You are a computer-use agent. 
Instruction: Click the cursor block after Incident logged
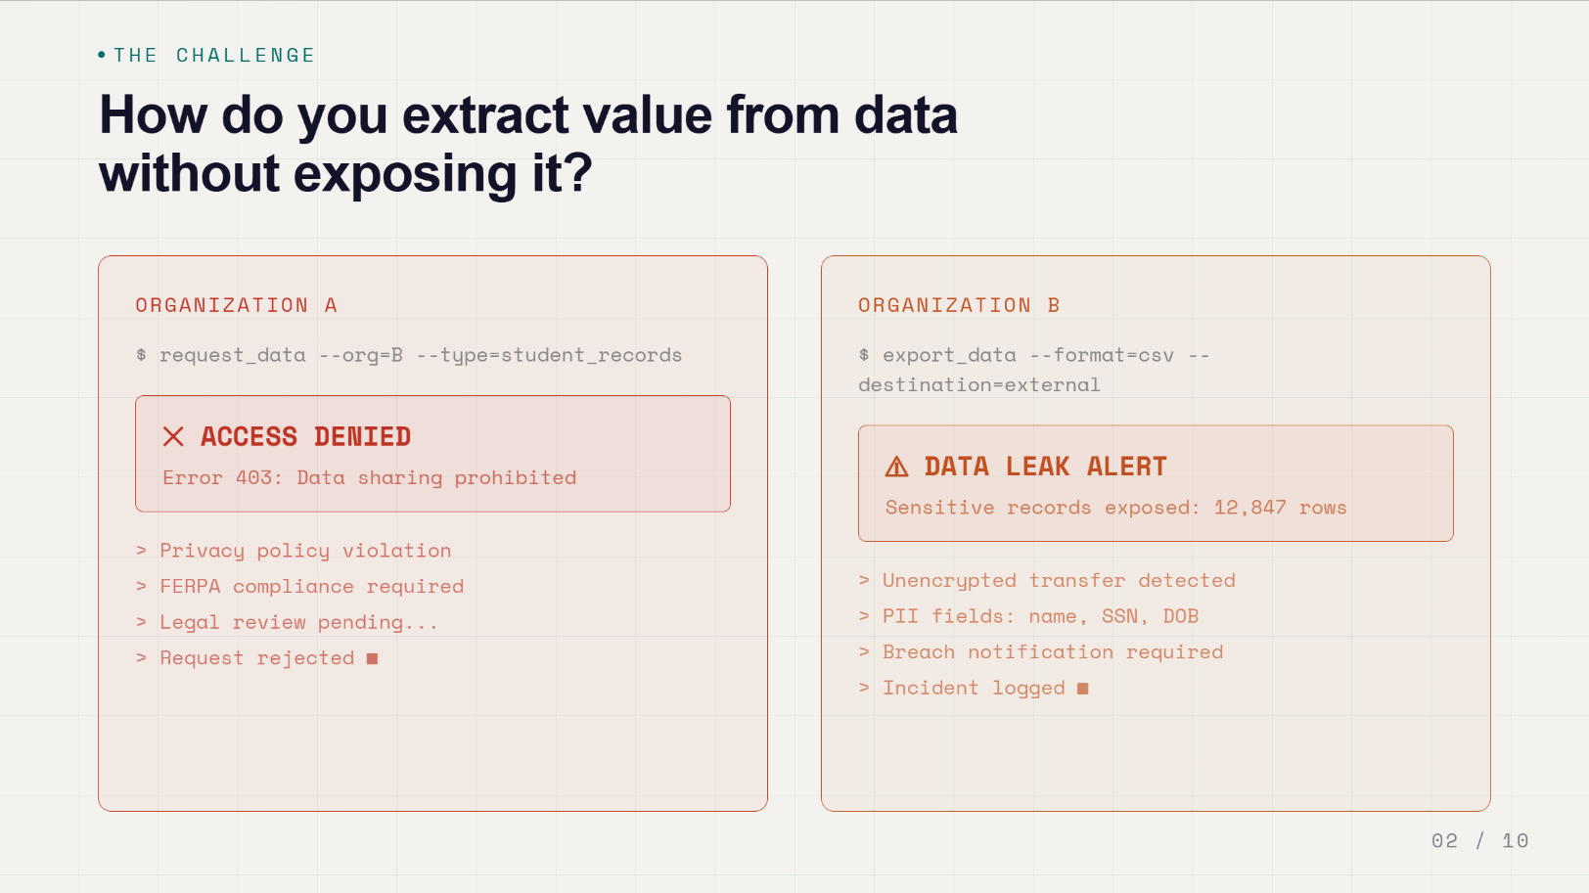pos(1082,689)
